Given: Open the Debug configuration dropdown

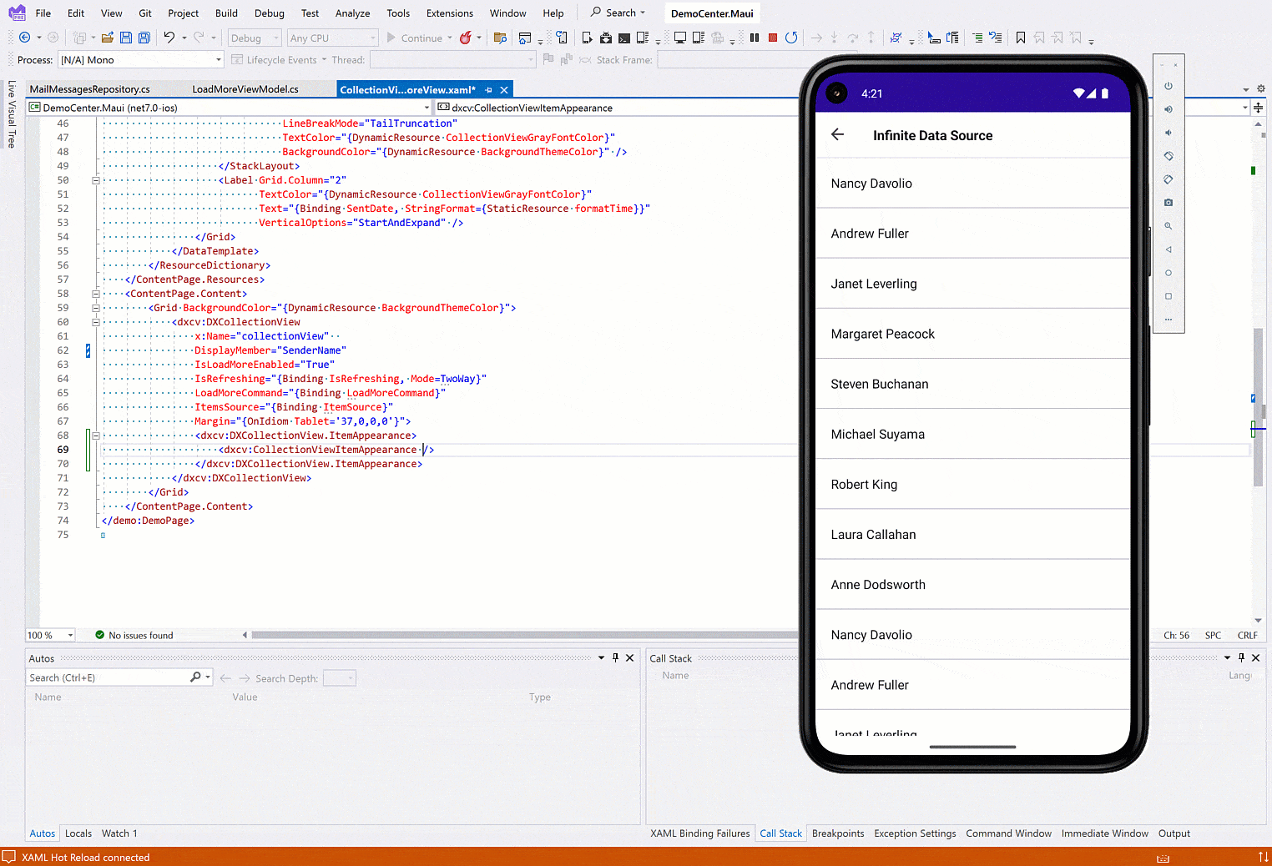Looking at the screenshot, I should point(255,38).
